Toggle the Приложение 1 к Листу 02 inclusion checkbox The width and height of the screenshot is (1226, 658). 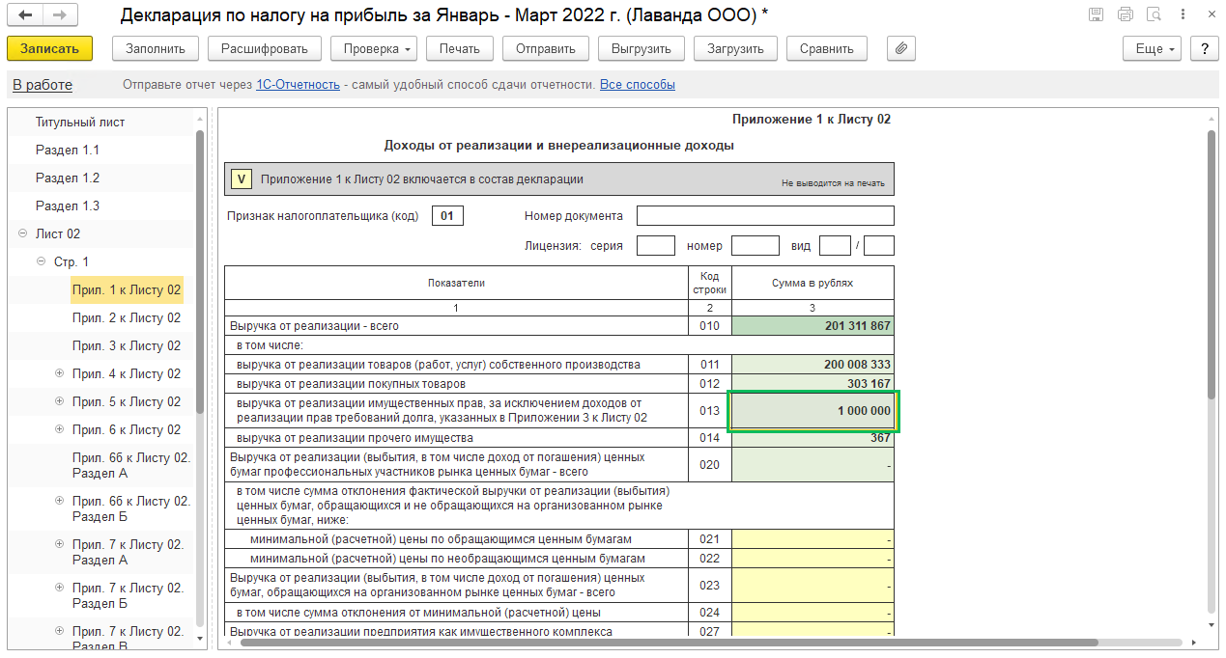click(x=242, y=178)
